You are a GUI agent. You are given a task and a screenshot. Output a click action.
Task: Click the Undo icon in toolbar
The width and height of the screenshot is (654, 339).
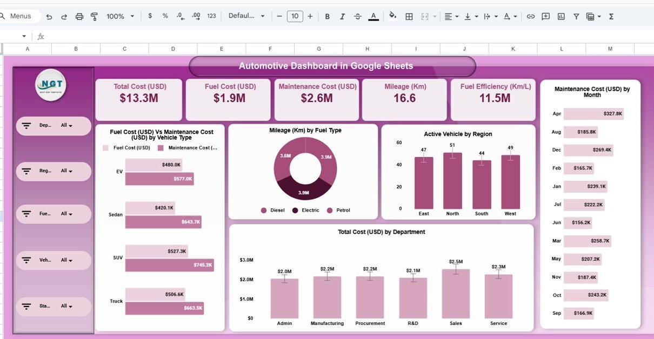click(49, 16)
